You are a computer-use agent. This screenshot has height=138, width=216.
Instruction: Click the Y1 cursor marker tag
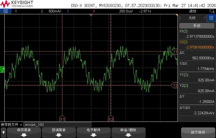(174, 52)
